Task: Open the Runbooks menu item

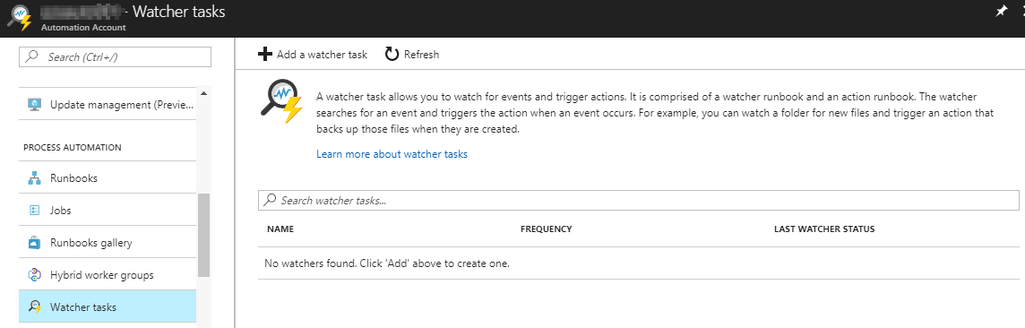Action: coord(108,177)
